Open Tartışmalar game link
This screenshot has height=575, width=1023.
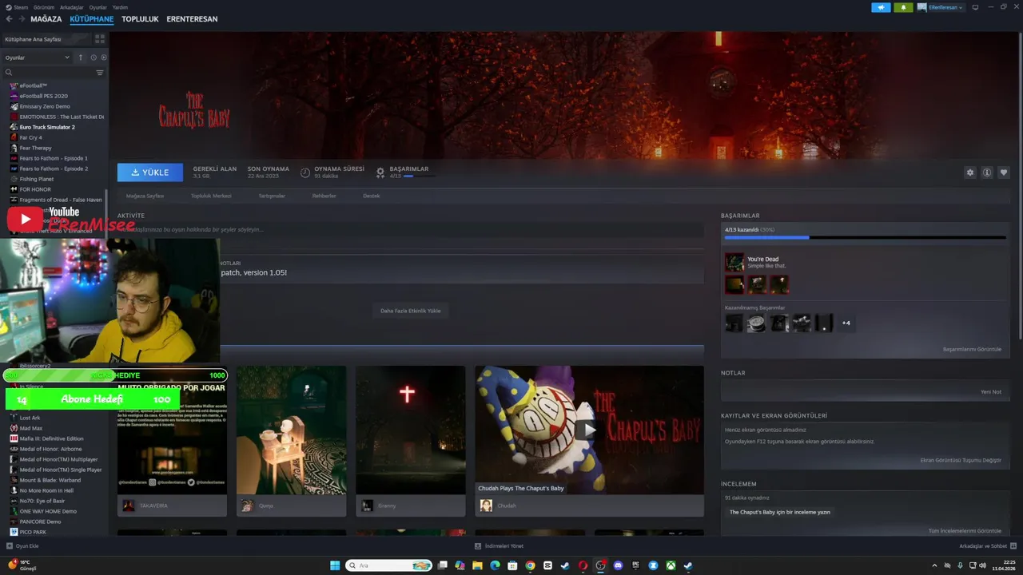[x=272, y=196]
